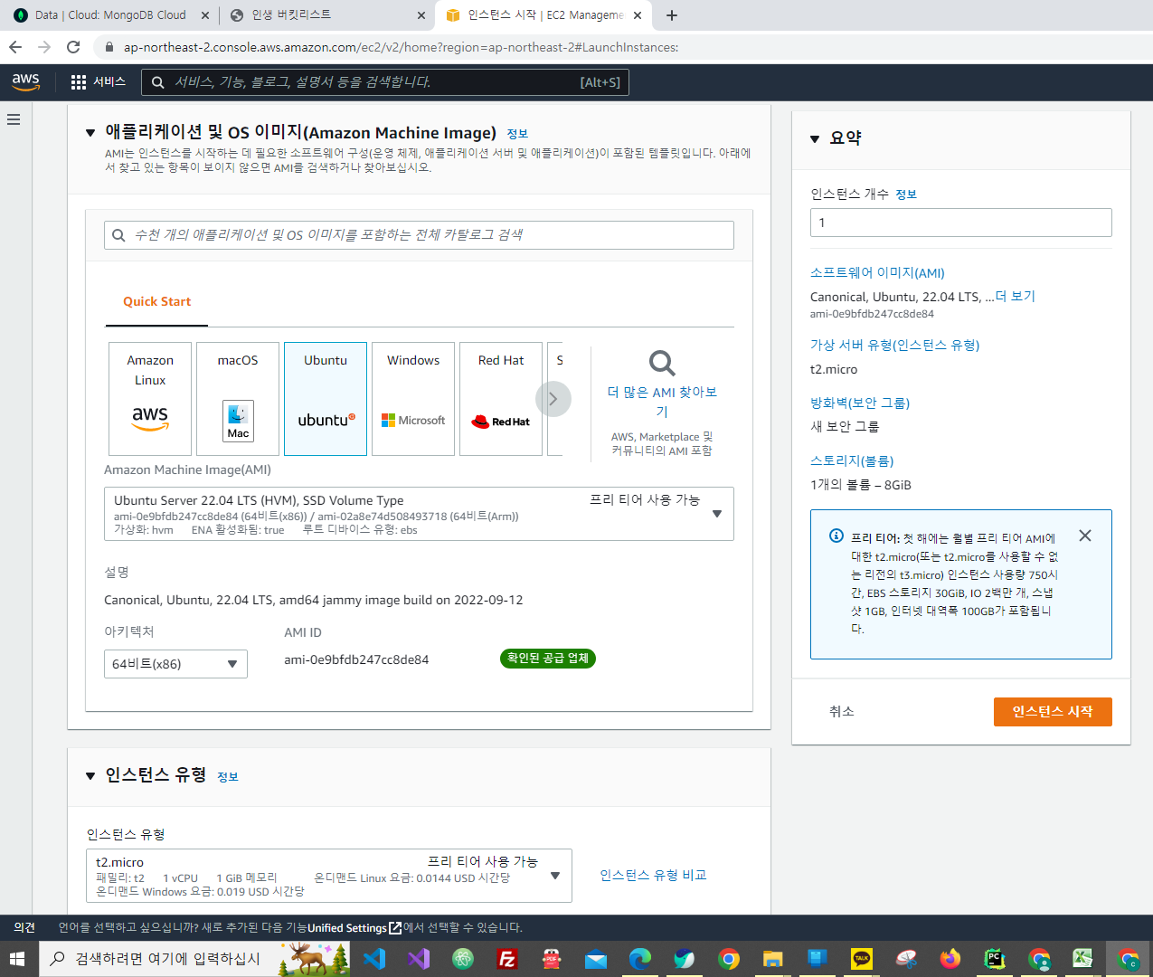Switch to the Quick Start tab
The image size is (1153, 977).
[157, 302]
